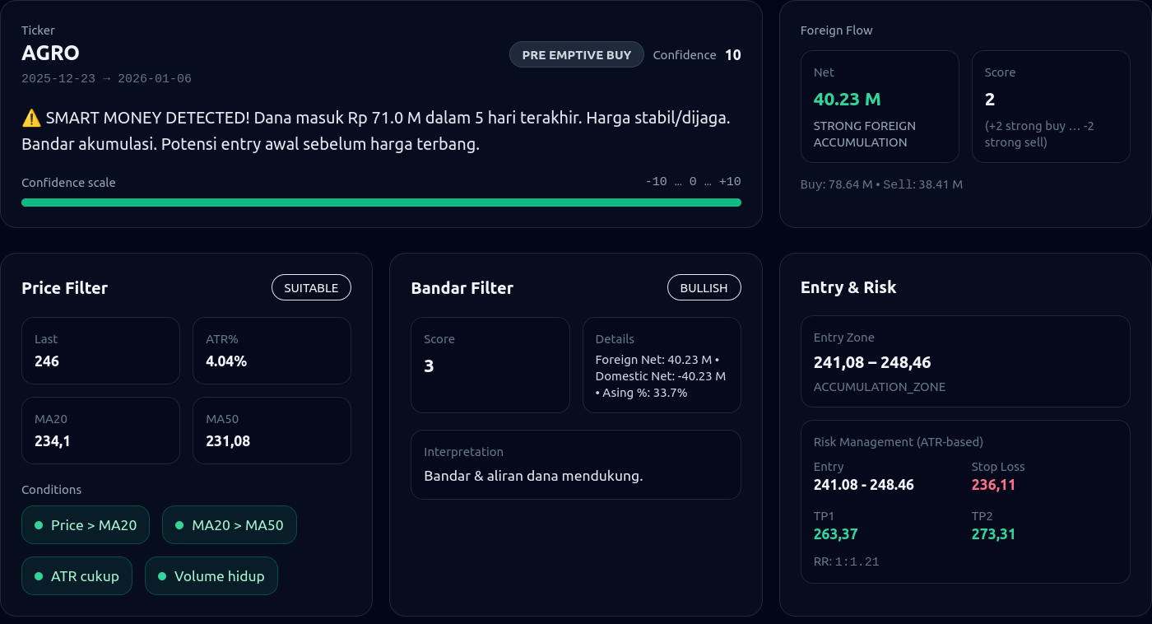
Task: Click the Last price 246 card
Action: pos(100,351)
